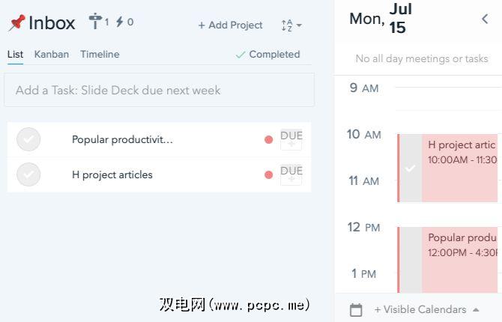Image resolution: width=502 pixels, height=322 pixels.
Task: Go to previous day with left chevron
Action: click(x=485, y=19)
